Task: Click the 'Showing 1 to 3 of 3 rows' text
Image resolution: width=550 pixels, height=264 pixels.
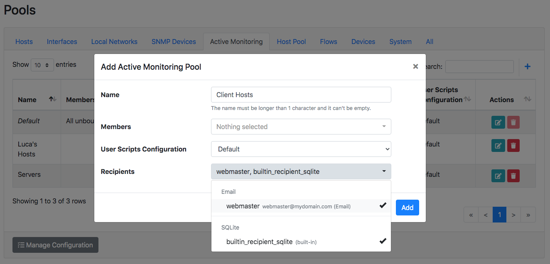Action: [x=49, y=201]
